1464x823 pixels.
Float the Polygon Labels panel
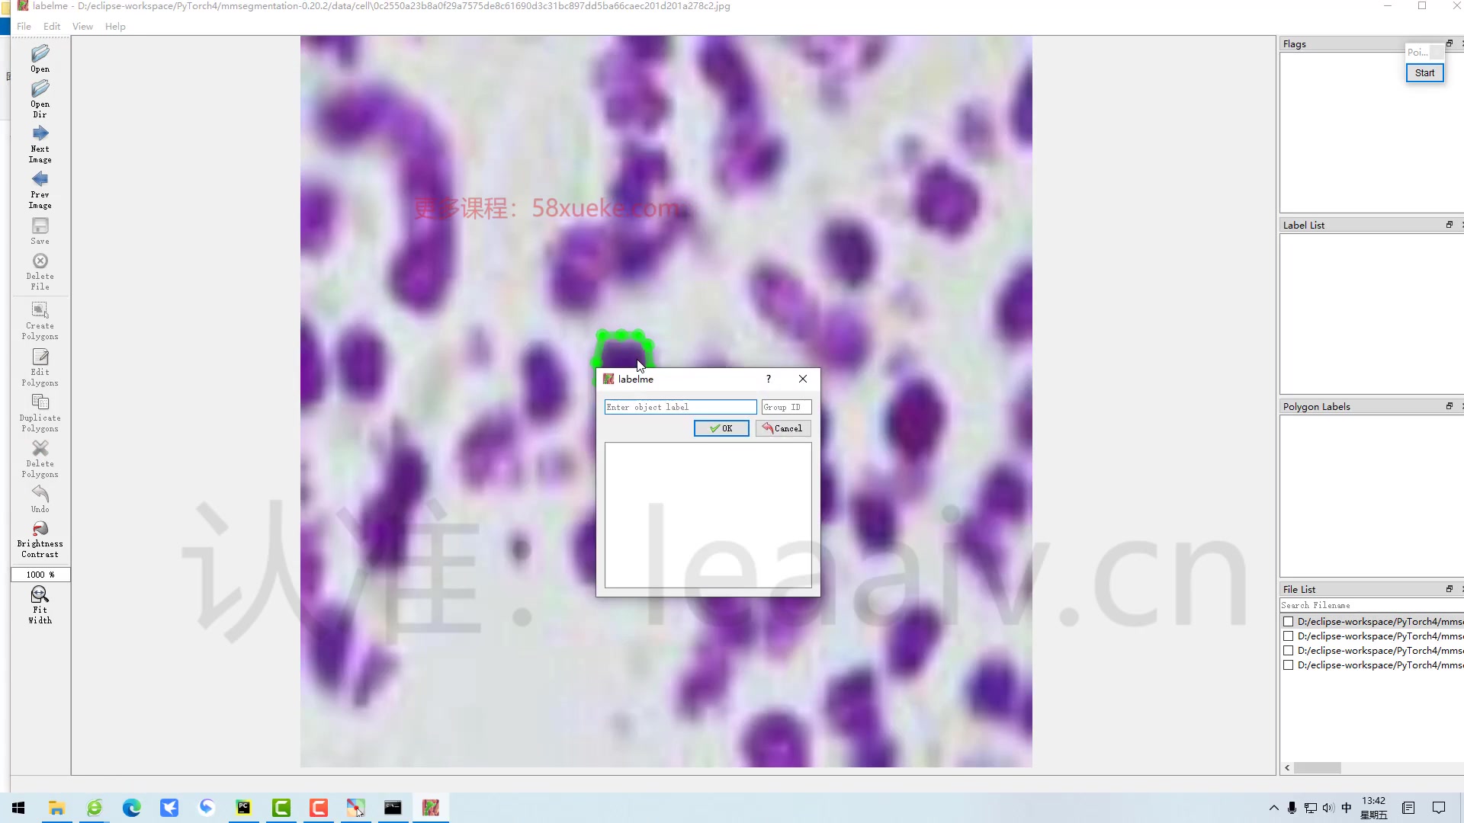(x=1450, y=406)
